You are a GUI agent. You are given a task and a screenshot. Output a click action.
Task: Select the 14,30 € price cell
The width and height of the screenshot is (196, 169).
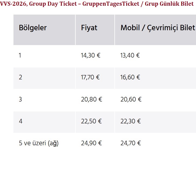pos(90,56)
